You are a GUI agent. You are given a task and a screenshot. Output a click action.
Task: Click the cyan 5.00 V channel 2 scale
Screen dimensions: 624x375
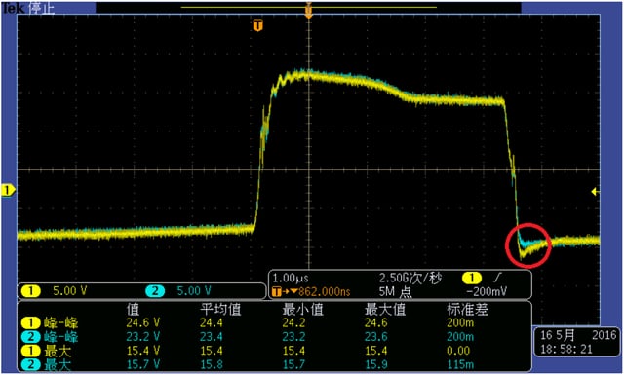[x=194, y=291]
